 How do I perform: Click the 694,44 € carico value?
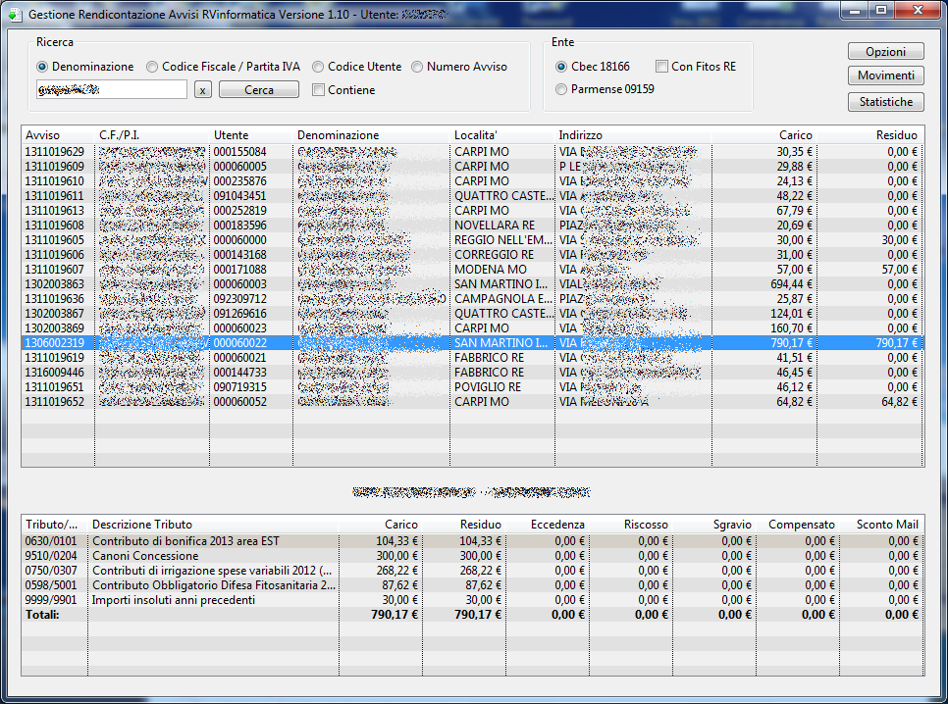(x=791, y=284)
